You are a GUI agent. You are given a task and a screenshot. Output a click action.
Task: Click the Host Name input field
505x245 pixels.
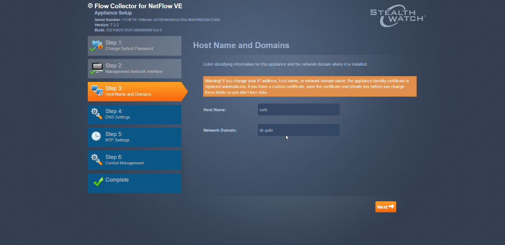coord(298,109)
